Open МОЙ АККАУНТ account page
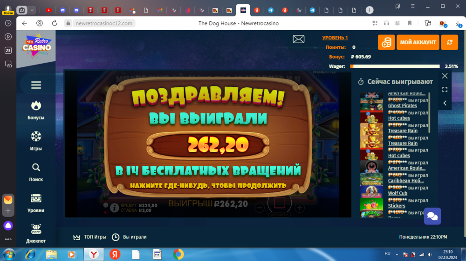The width and height of the screenshot is (466, 261). pos(418,42)
